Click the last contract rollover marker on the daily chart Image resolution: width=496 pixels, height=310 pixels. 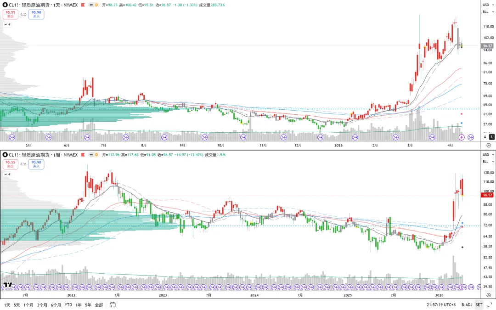[471, 137]
